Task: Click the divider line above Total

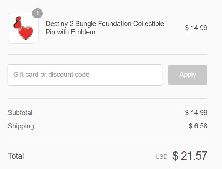Action: [x=108, y=141]
